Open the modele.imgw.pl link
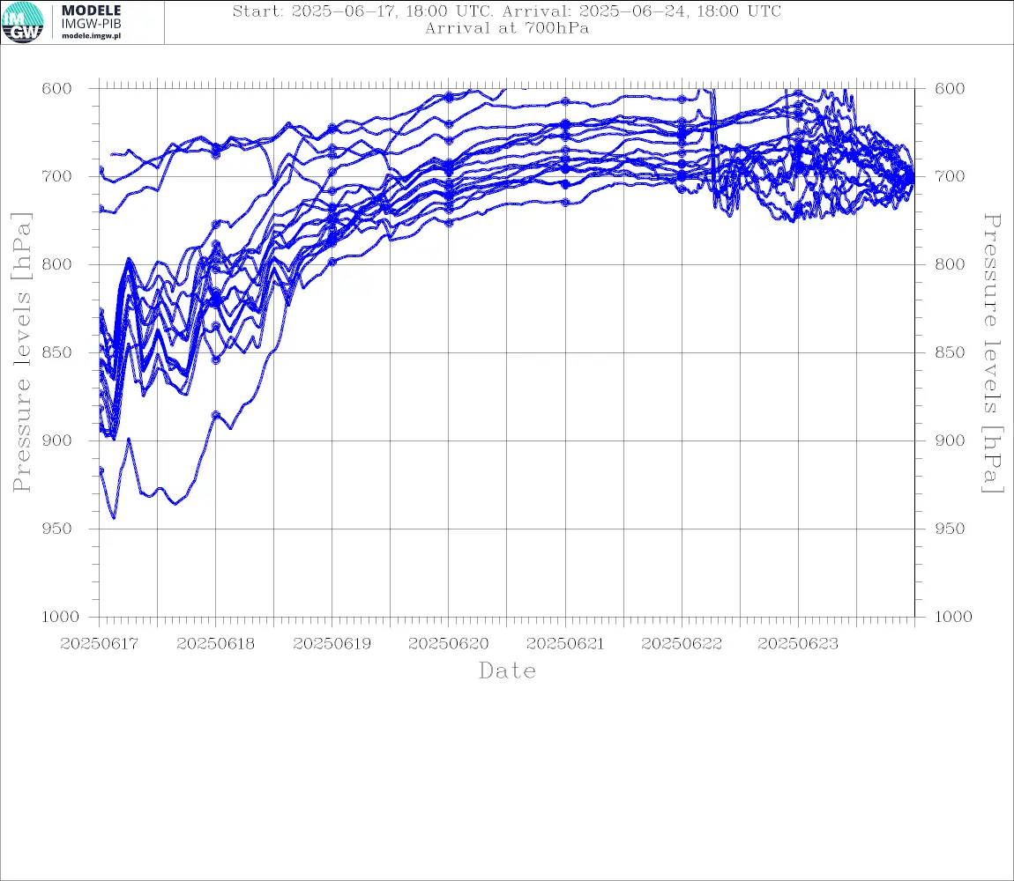1014x881 pixels. click(x=91, y=36)
